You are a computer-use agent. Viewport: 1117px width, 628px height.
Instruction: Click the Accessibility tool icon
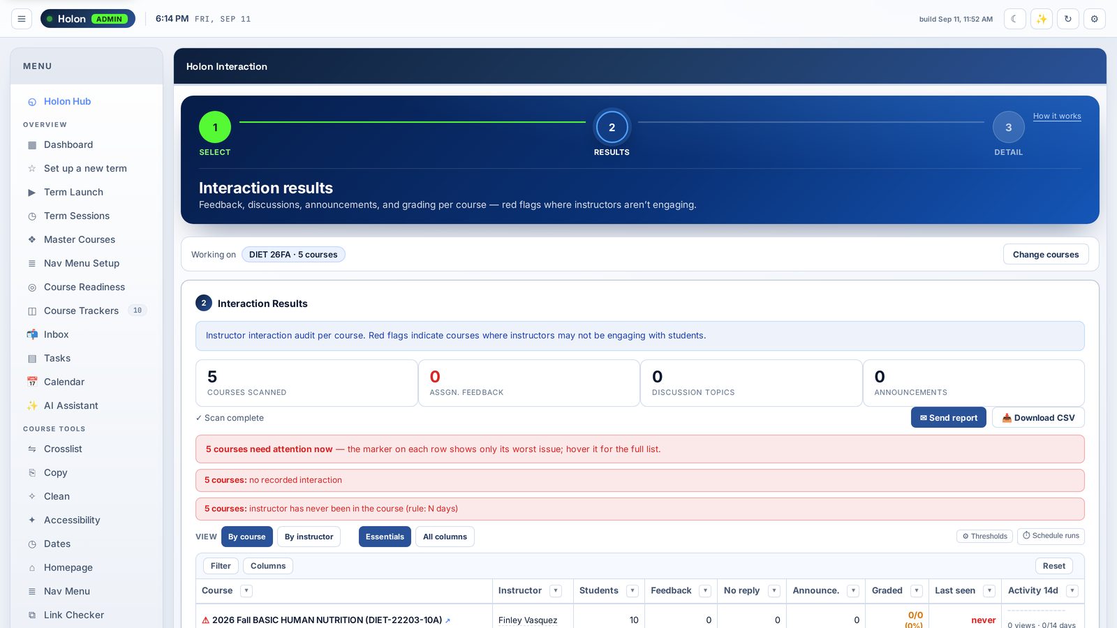click(x=32, y=520)
